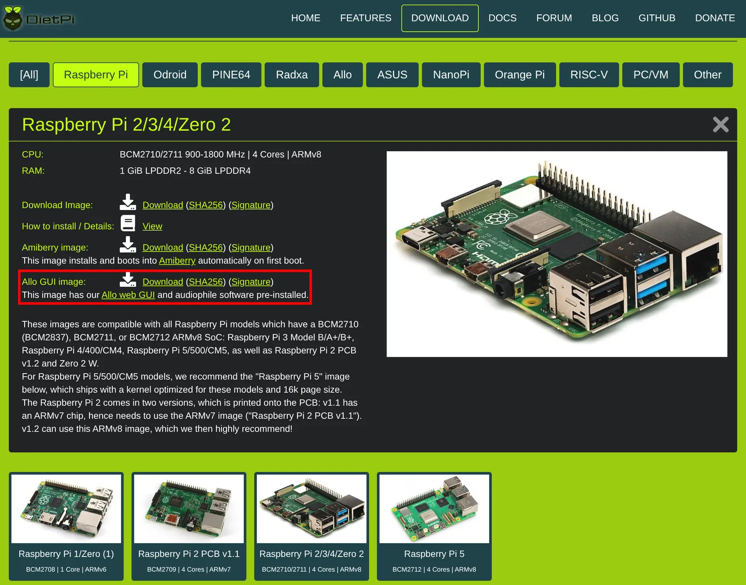Open Signature link for Amiberry image
Screen dimensions: 746x585
(251, 247)
